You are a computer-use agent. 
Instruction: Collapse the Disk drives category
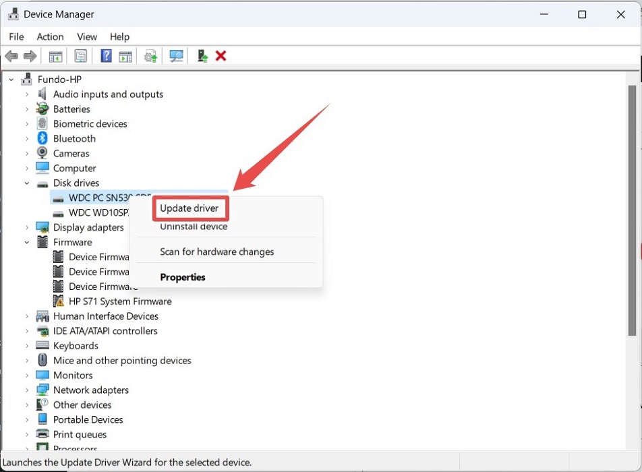coord(26,183)
